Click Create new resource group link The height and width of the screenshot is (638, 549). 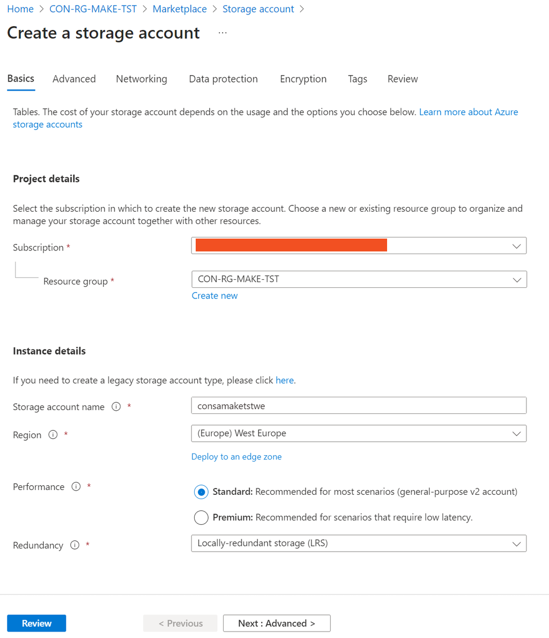[x=214, y=295]
